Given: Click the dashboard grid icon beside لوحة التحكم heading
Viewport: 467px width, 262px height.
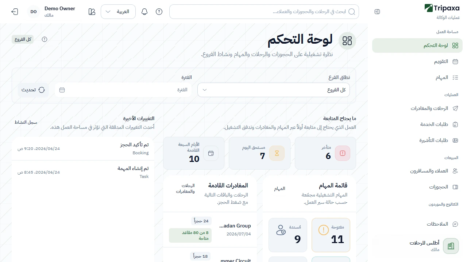Looking at the screenshot, I should pyautogui.click(x=347, y=41).
